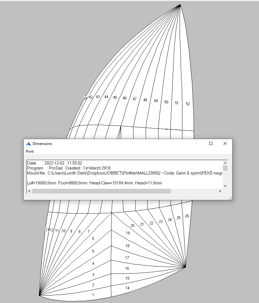This screenshot has height=303, width=259.
Task: Select sail panel 17
Action: 127,258
